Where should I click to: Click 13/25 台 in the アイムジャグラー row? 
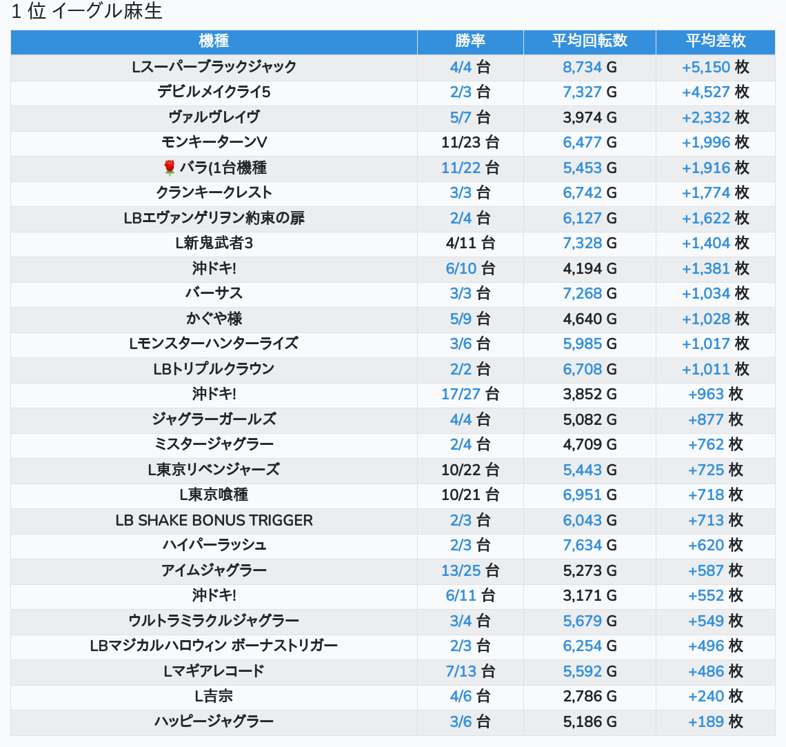point(461,570)
